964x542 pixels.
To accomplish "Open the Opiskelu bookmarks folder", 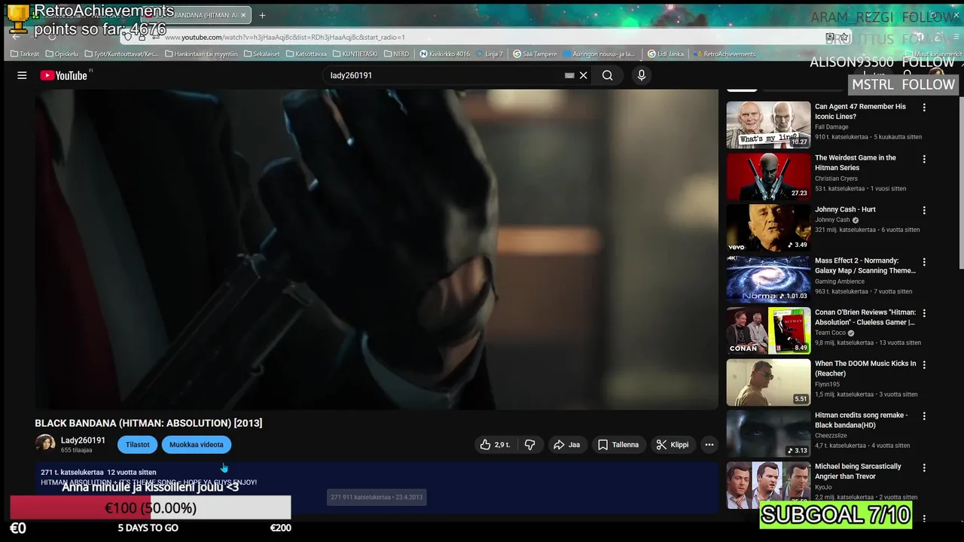I will point(62,54).
